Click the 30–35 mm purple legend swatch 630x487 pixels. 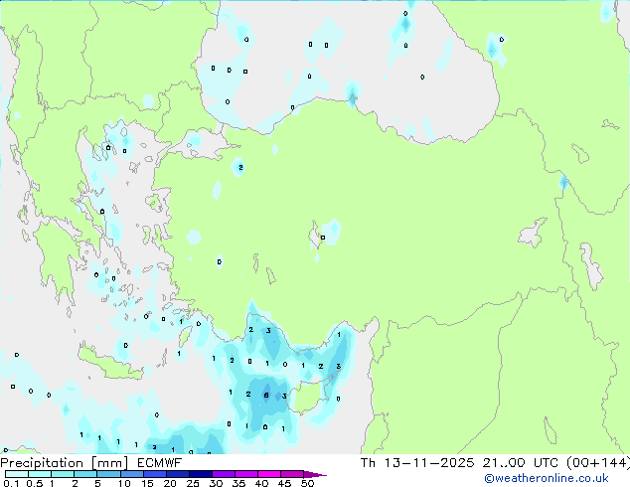(x=224, y=474)
